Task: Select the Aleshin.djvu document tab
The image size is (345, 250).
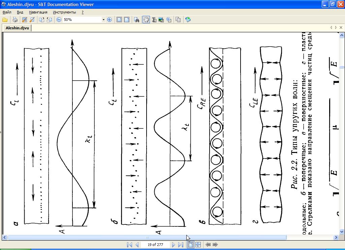Action: click(17, 28)
